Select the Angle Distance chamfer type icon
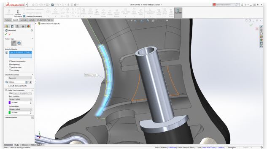 14,43
